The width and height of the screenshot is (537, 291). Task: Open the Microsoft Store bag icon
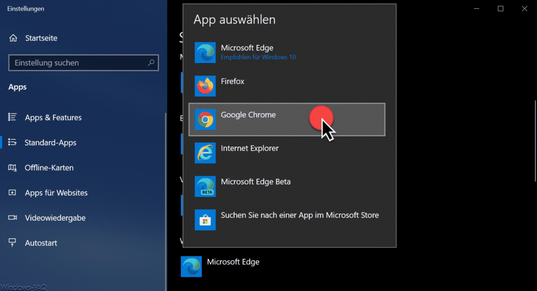click(205, 220)
